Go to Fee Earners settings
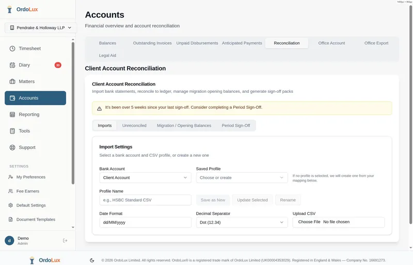This screenshot has width=413, height=265. pos(35,191)
